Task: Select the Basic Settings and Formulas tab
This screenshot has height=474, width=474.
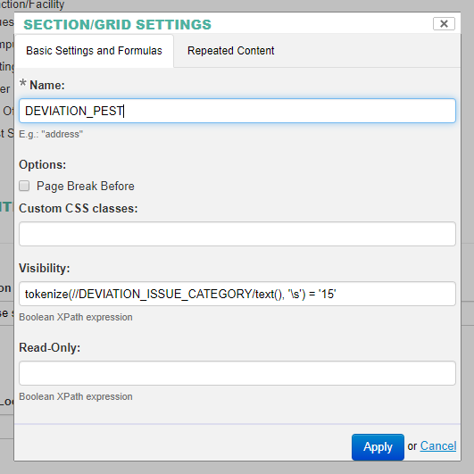Action: click(94, 51)
